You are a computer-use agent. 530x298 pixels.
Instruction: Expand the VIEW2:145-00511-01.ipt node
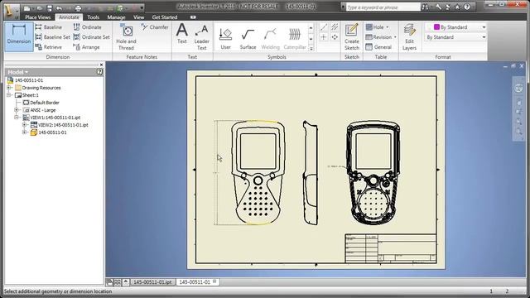click(x=24, y=125)
